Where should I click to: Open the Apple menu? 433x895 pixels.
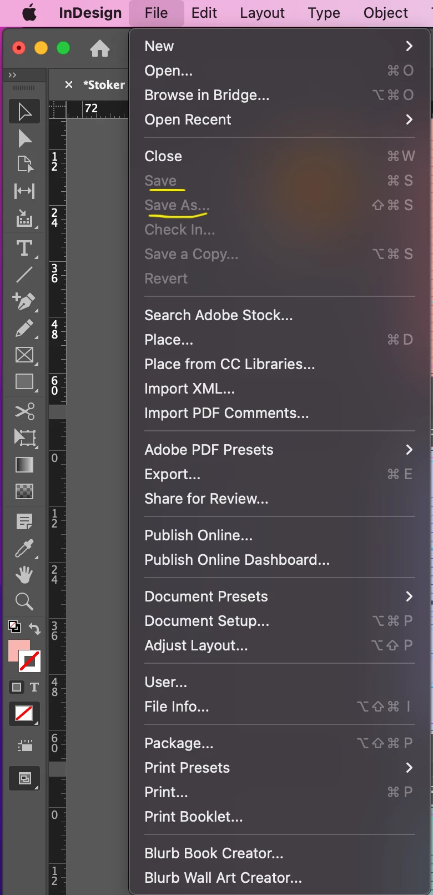29,13
